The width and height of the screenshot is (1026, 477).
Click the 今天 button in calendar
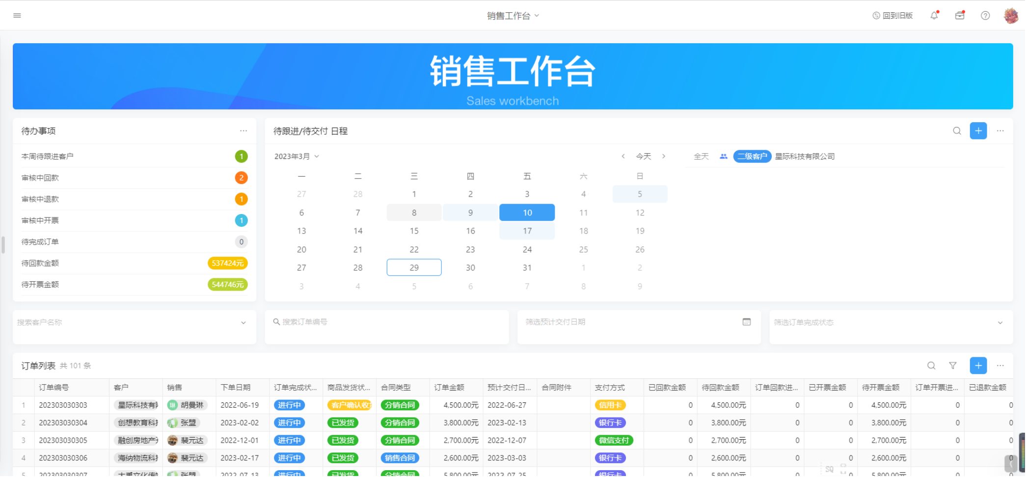tap(643, 157)
